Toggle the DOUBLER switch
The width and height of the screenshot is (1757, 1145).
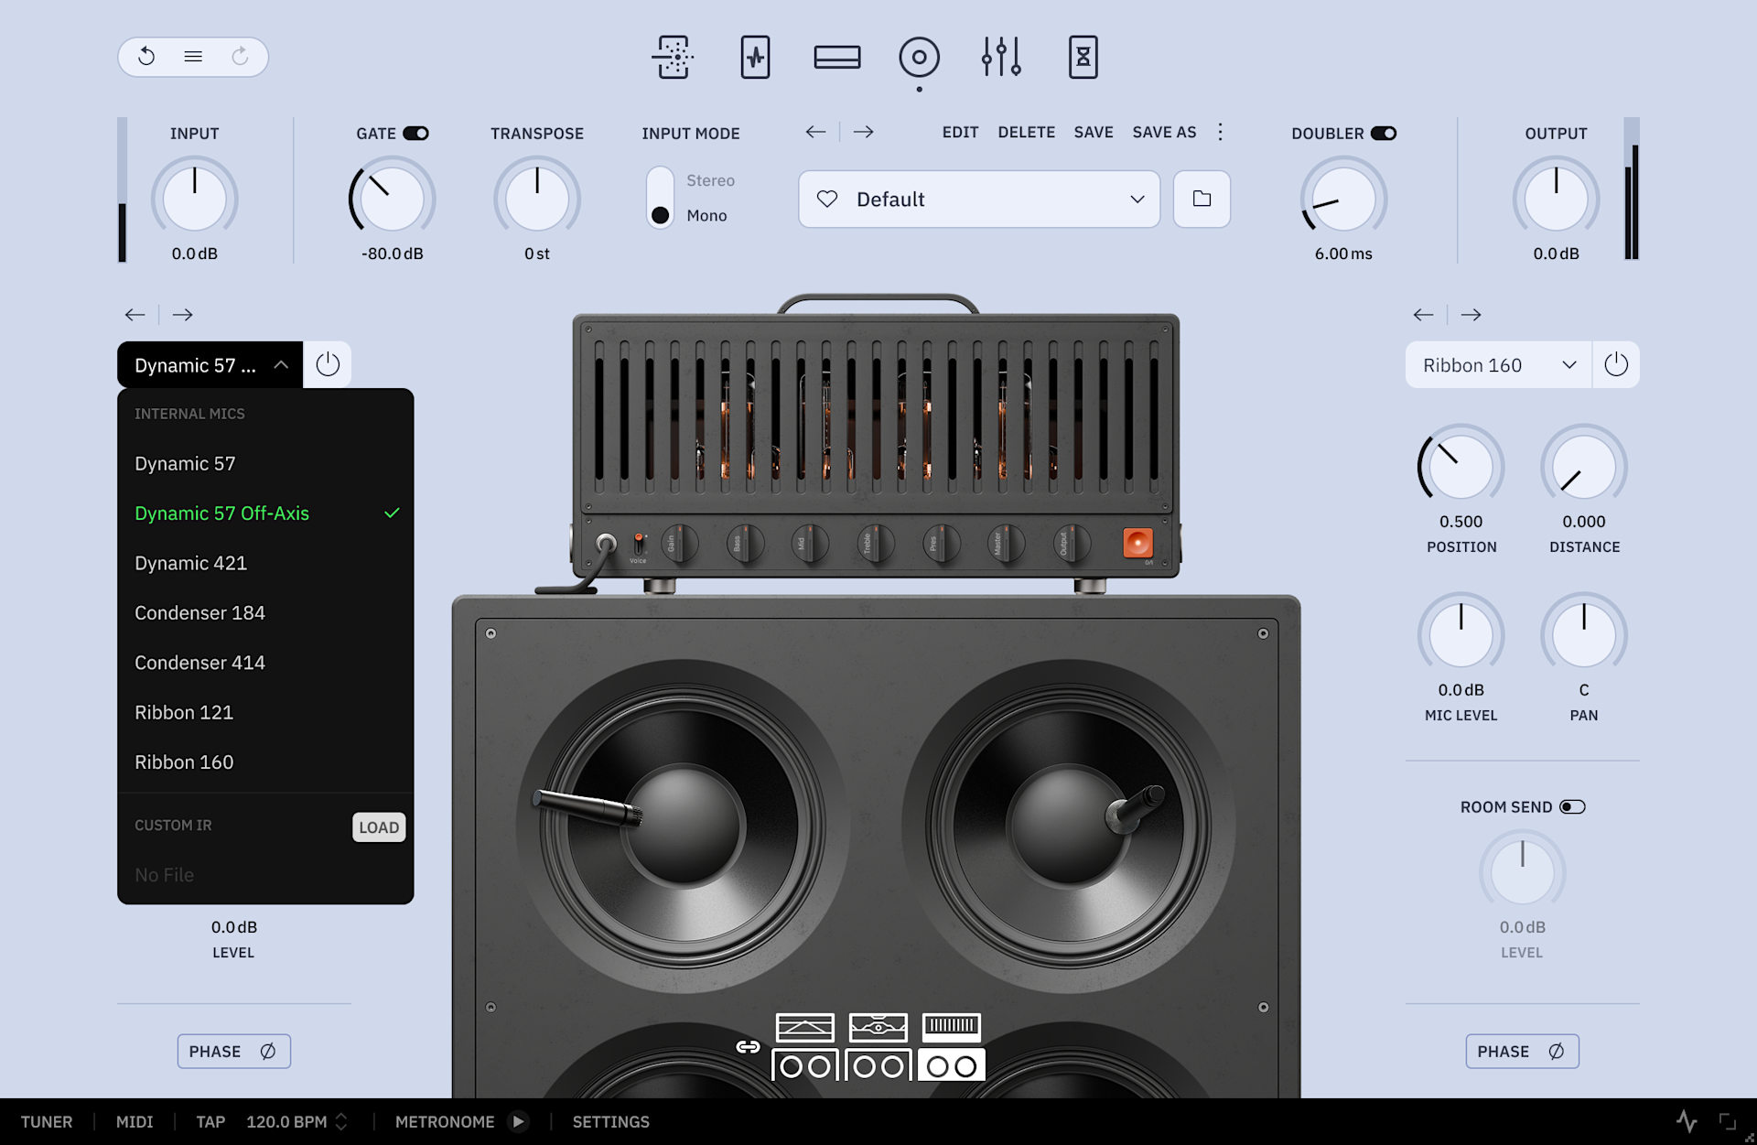tap(1384, 134)
